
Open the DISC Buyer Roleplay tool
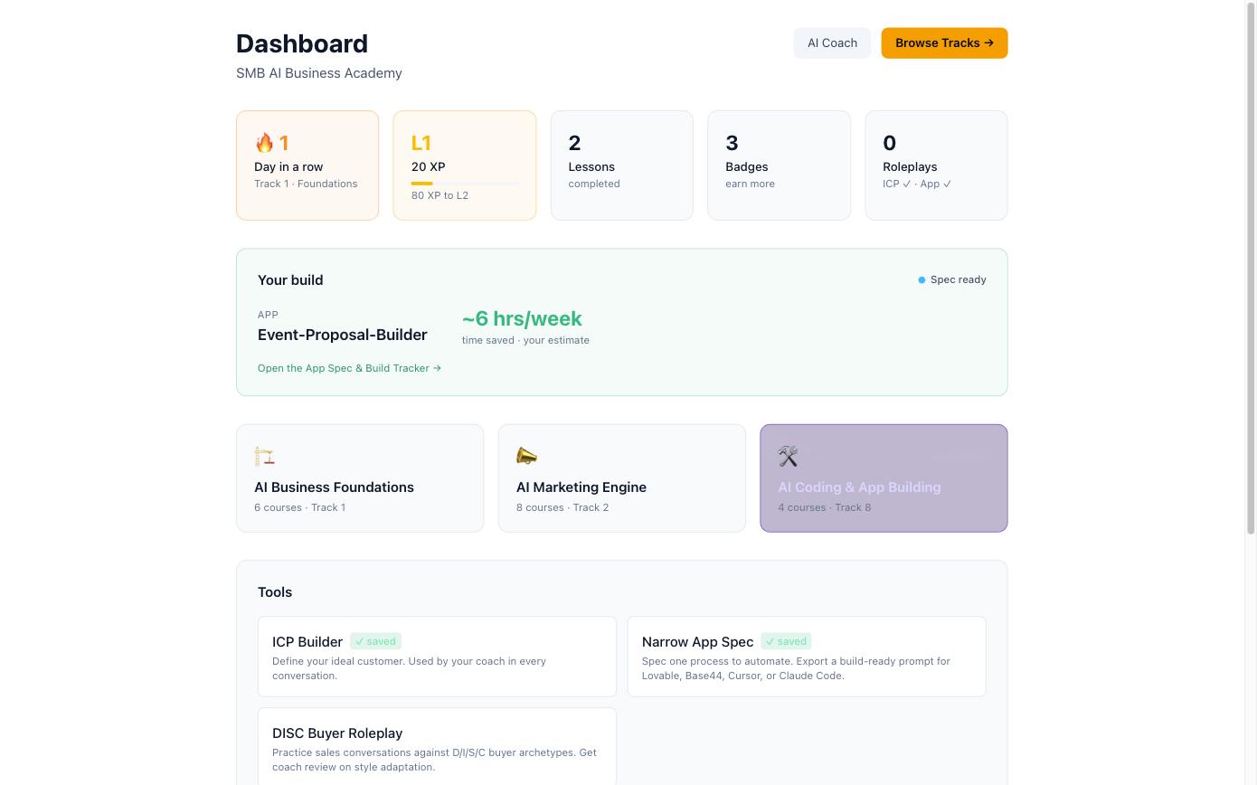[x=437, y=747]
